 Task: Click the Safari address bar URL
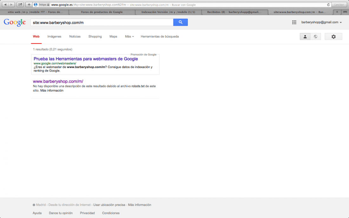182,5
